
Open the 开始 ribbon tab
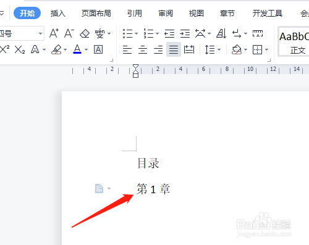[x=27, y=13]
